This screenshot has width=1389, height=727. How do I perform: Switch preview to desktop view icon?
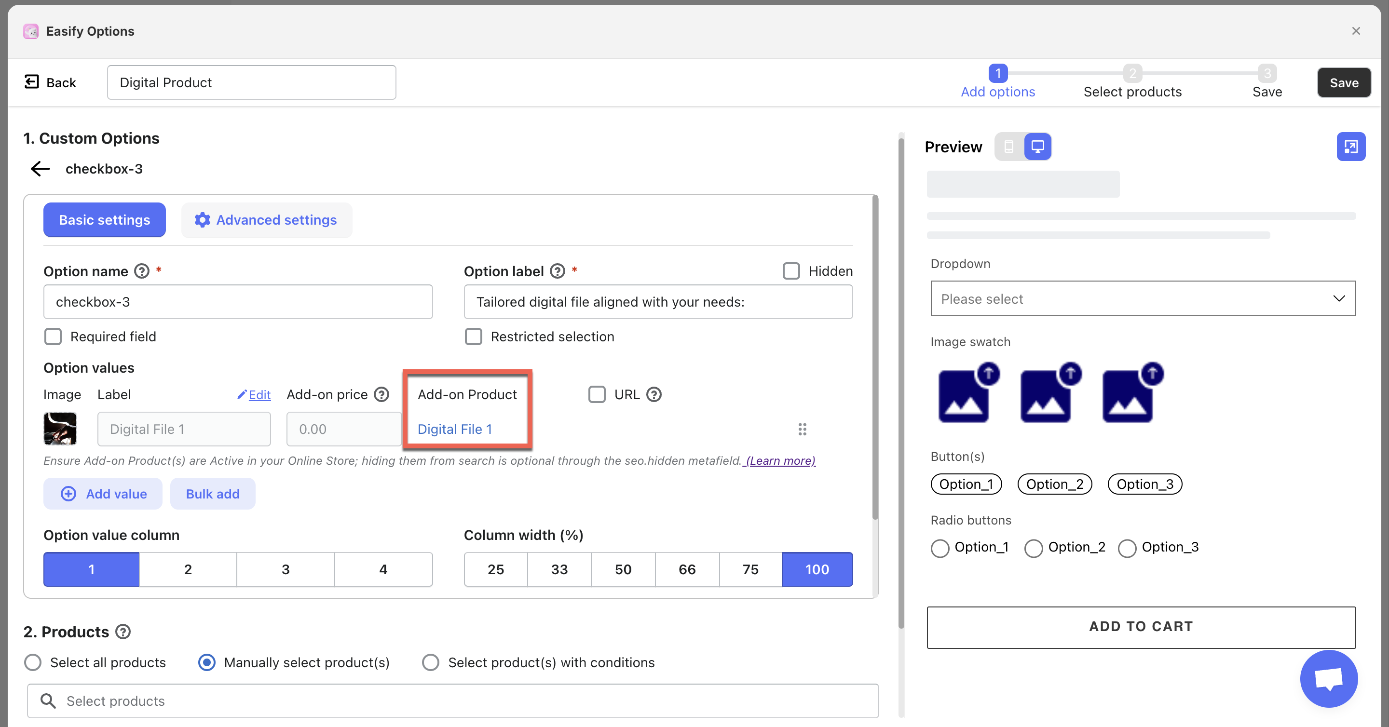click(1037, 147)
